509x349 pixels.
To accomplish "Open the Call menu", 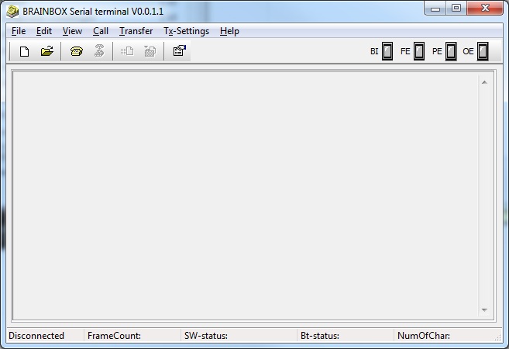I will pyautogui.click(x=101, y=31).
